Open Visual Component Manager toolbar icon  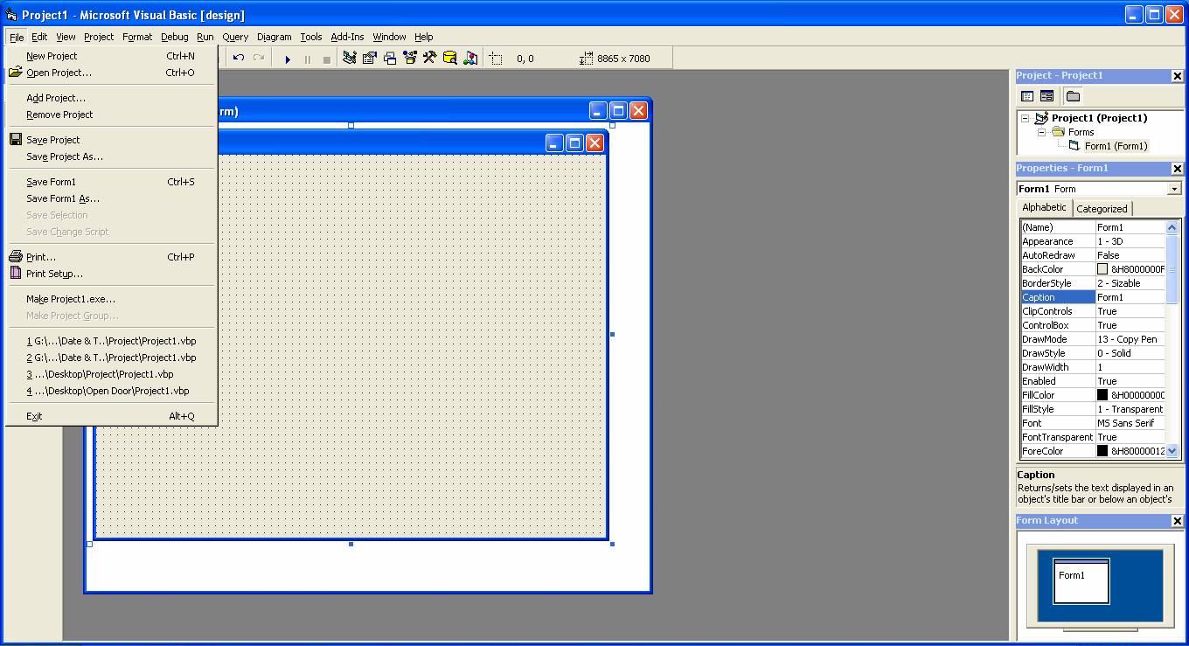470,59
